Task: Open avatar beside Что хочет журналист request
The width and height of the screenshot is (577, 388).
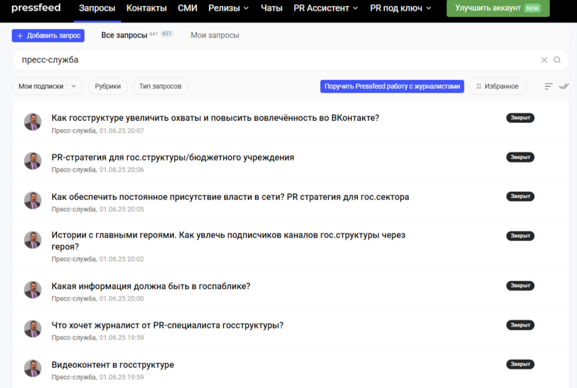Action: pos(33,329)
